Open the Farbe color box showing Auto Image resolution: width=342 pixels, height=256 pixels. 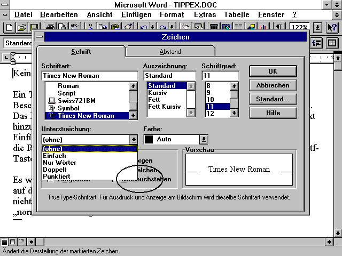(176, 139)
